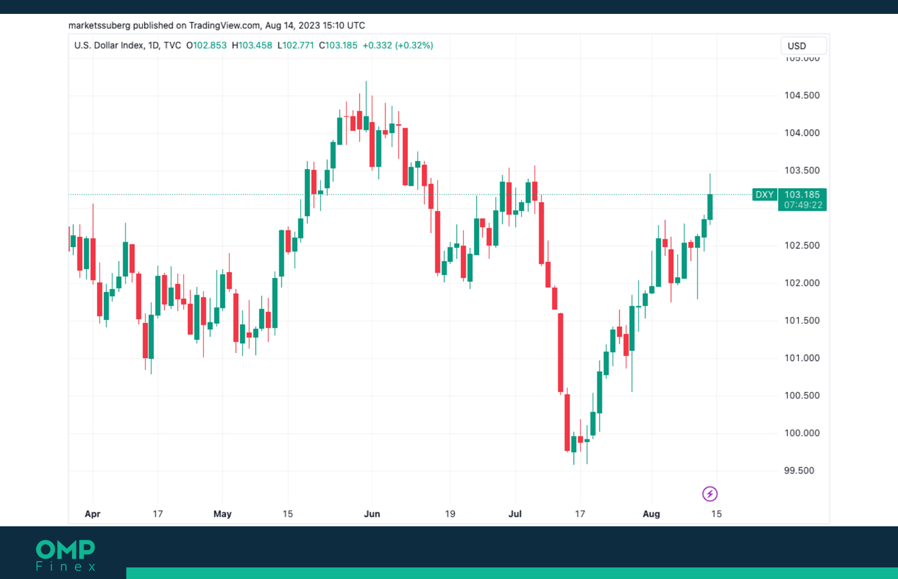Click the 100.500 price axis label
The height and width of the screenshot is (579, 898).
[802, 396]
